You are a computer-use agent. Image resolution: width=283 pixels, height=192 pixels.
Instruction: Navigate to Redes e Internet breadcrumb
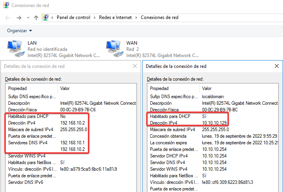tap(115, 17)
